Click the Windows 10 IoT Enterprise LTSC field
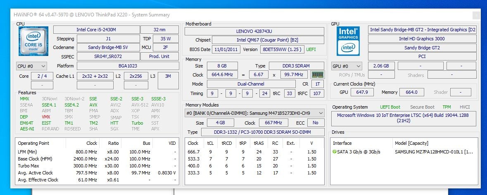 [404, 118]
